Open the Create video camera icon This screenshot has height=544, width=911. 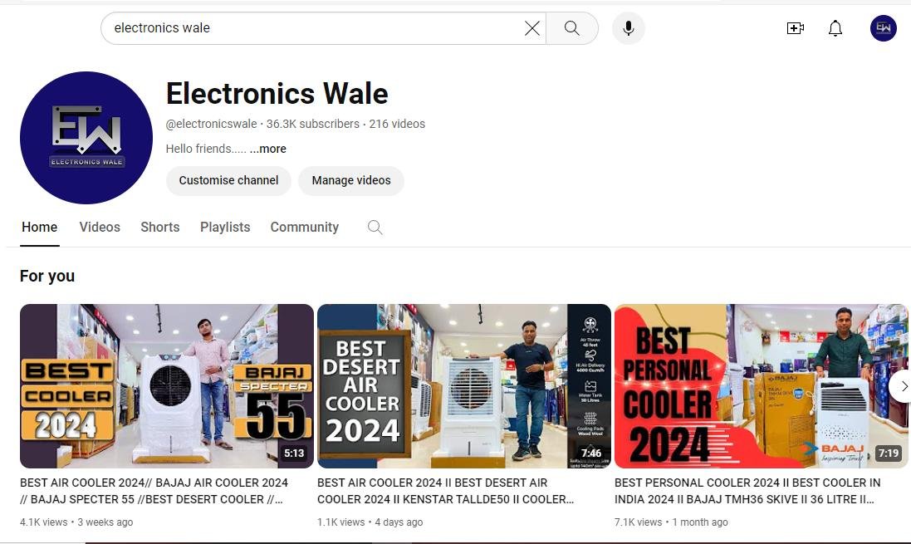(795, 28)
